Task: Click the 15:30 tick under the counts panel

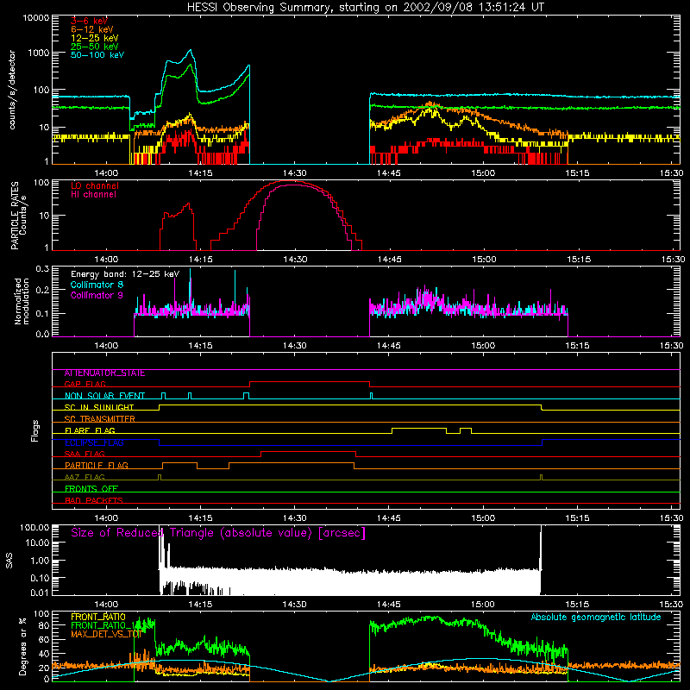Action: coord(672,173)
